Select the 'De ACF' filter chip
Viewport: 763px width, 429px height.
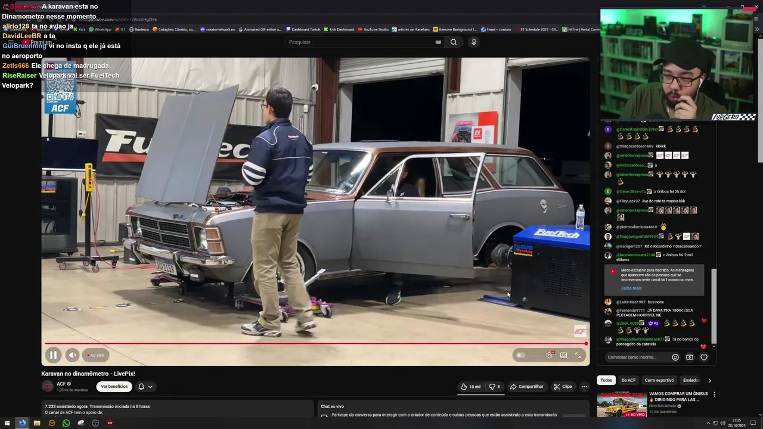628,380
